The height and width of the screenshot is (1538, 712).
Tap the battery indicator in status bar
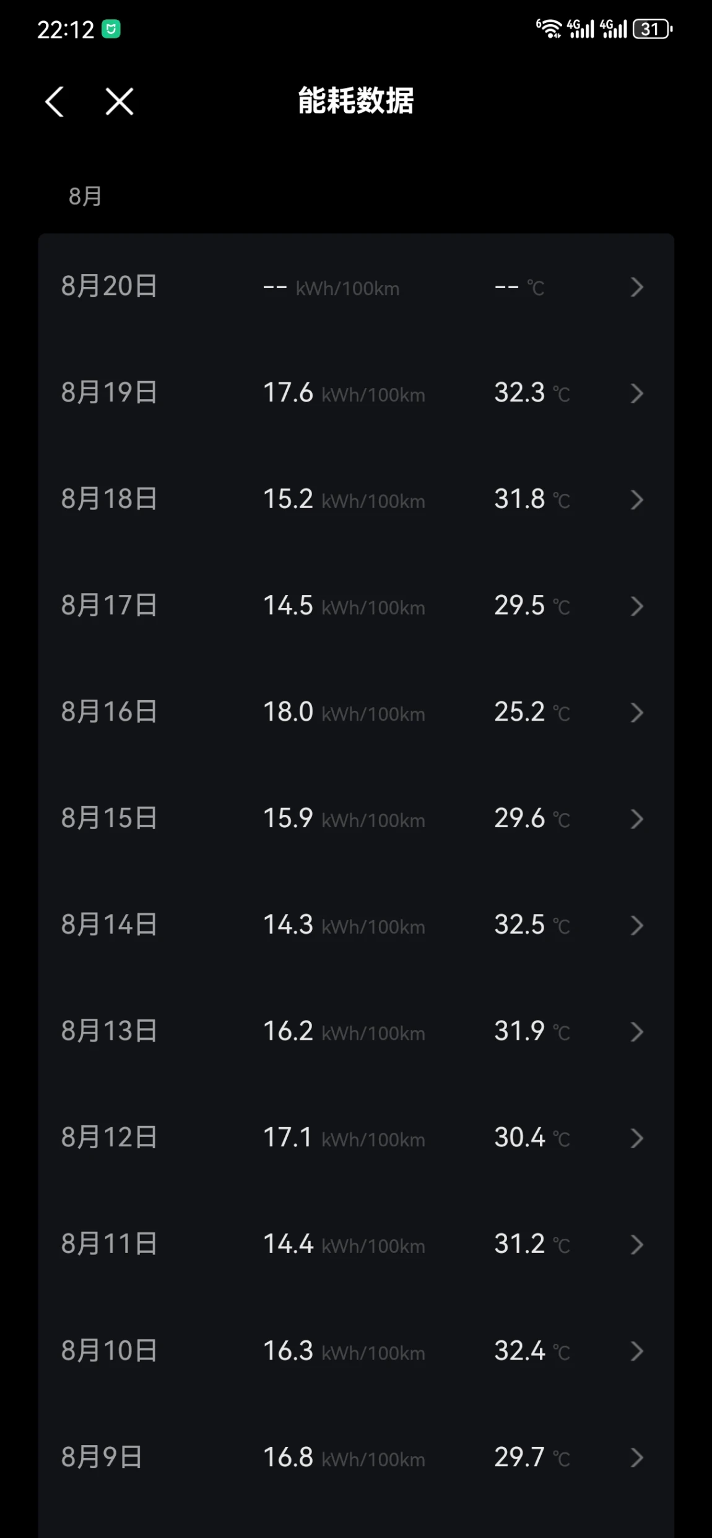pyautogui.click(x=653, y=29)
